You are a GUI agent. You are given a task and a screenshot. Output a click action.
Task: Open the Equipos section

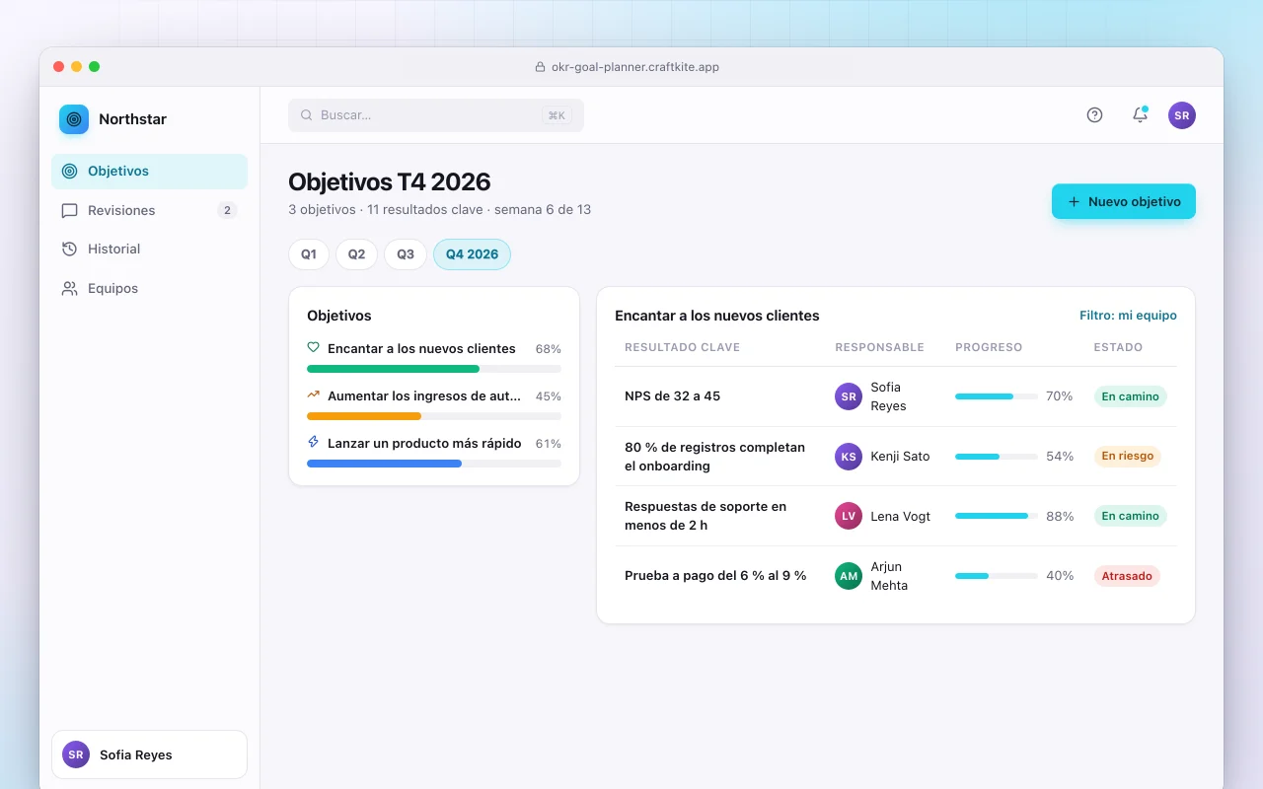click(x=149, y=288)
